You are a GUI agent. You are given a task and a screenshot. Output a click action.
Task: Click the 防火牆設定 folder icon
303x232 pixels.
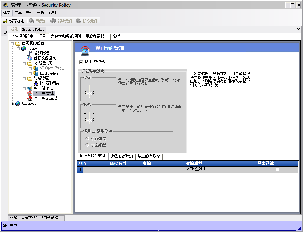coord(30,63)
